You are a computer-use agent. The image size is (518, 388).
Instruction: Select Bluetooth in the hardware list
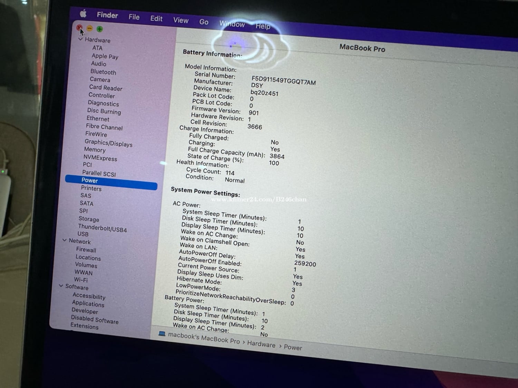tap(103, 72)
